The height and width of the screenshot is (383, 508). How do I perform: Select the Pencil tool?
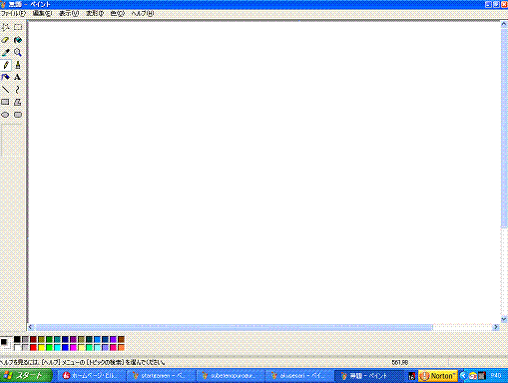5,65
